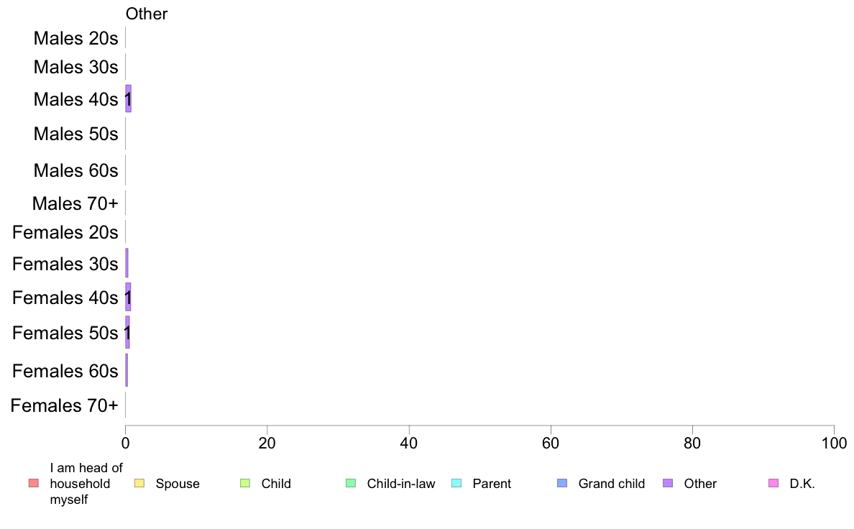
Task: Click the Males 20s row label
Action: (x=75, y=38)
